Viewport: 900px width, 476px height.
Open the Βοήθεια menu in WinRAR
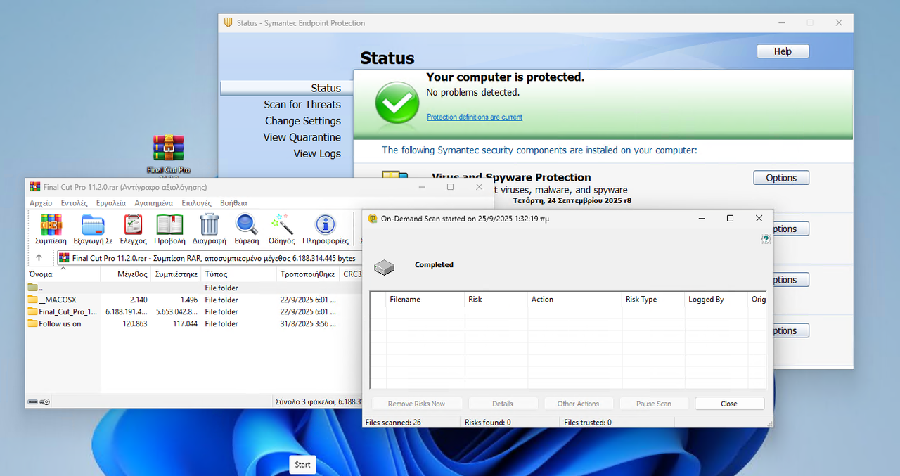point(233,202)
